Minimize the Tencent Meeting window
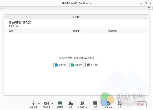The height and width of the screenshot is (110, 153). coord(141,3)
